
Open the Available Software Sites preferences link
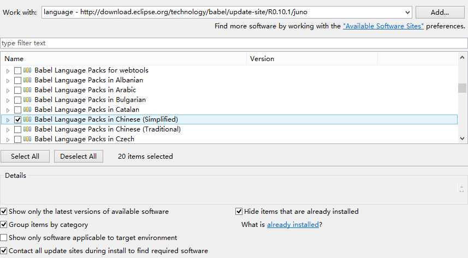383,26
